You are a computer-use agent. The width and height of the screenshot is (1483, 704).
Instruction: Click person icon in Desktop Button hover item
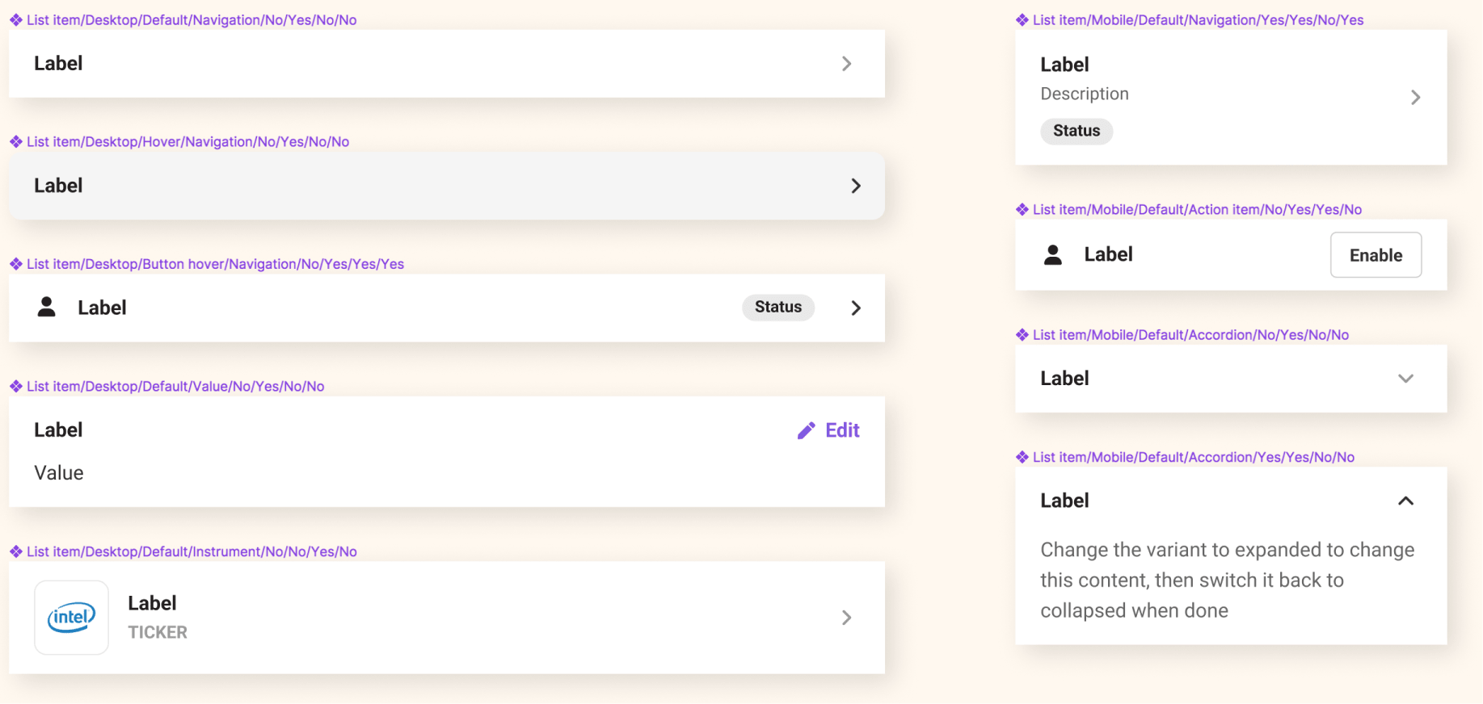[x=47, y=307]
